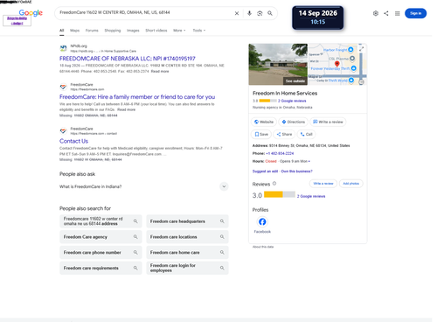
Task: Open the Tools dropdown
Action: tap(199, 31)
